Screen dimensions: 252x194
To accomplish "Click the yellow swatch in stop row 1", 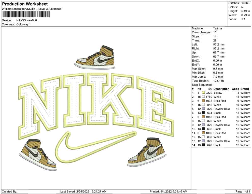I will tap(203, 93).
